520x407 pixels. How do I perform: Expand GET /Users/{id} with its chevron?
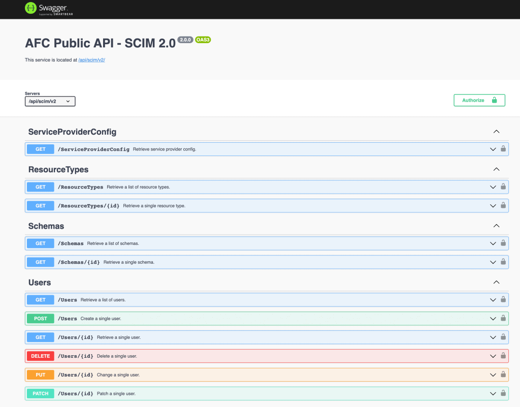(493, 337)
